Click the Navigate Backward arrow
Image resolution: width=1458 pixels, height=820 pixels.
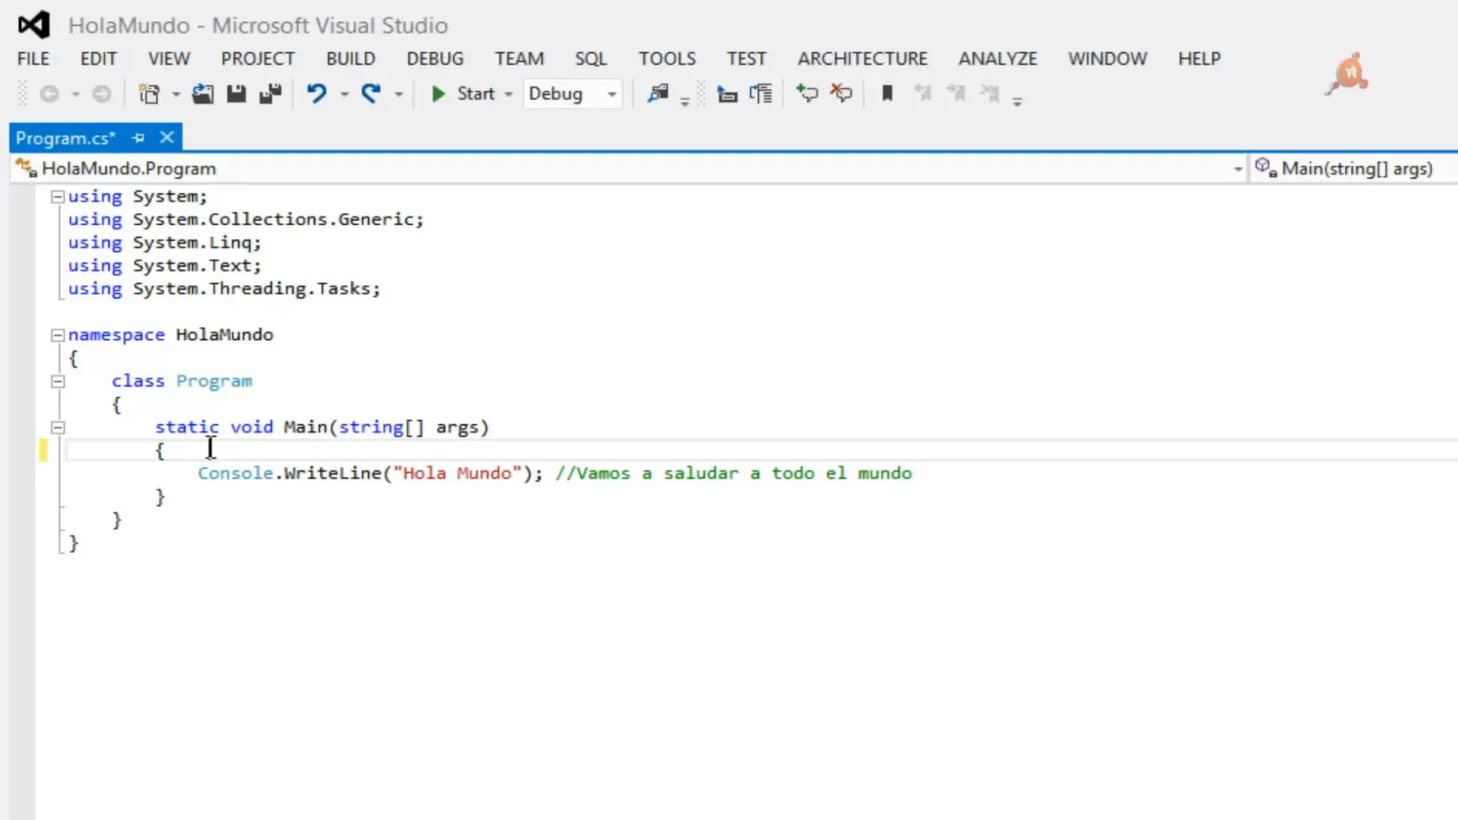pos(49,94)
